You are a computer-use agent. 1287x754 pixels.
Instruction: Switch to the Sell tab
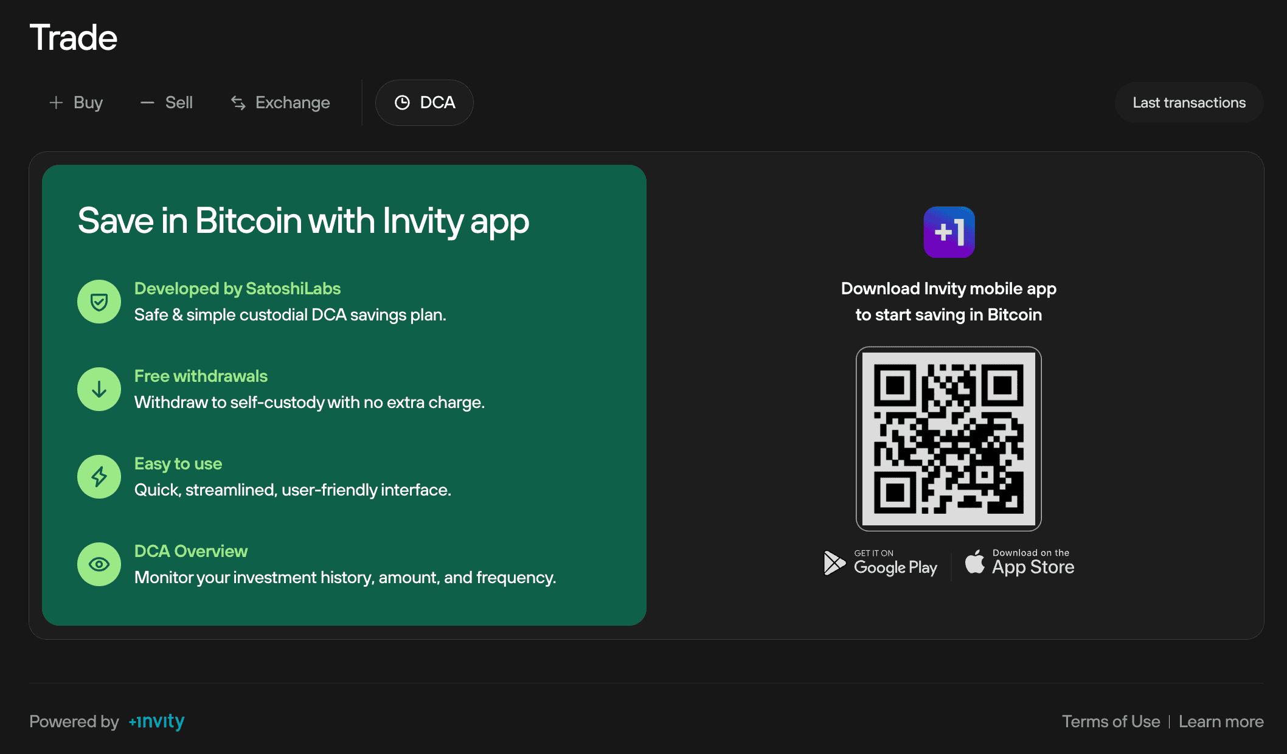coord(167,103)
